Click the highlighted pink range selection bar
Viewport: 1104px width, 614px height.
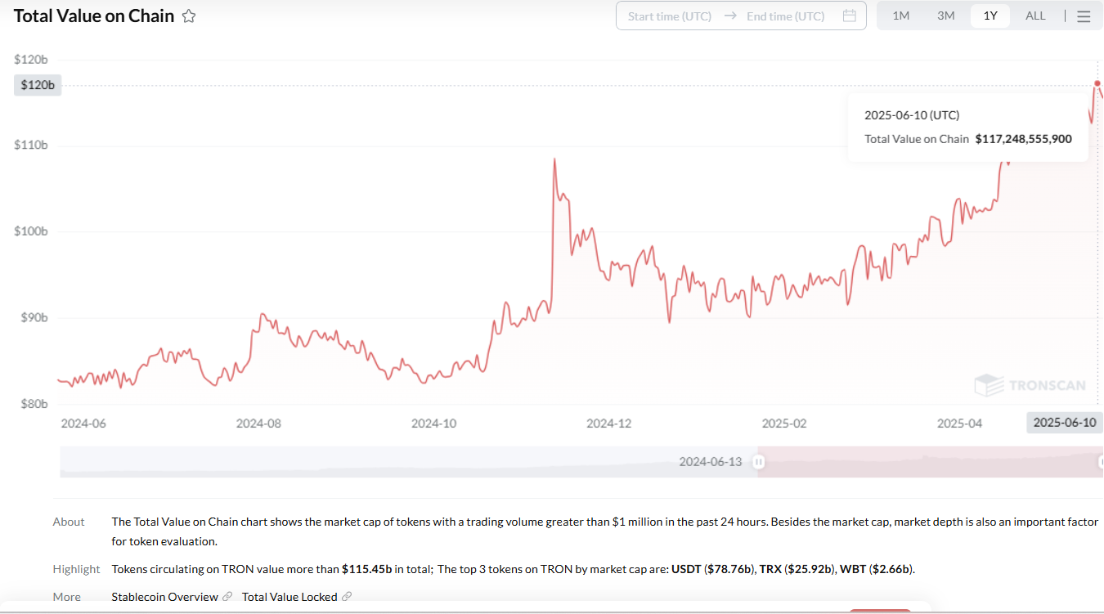(x=928, y=462)
